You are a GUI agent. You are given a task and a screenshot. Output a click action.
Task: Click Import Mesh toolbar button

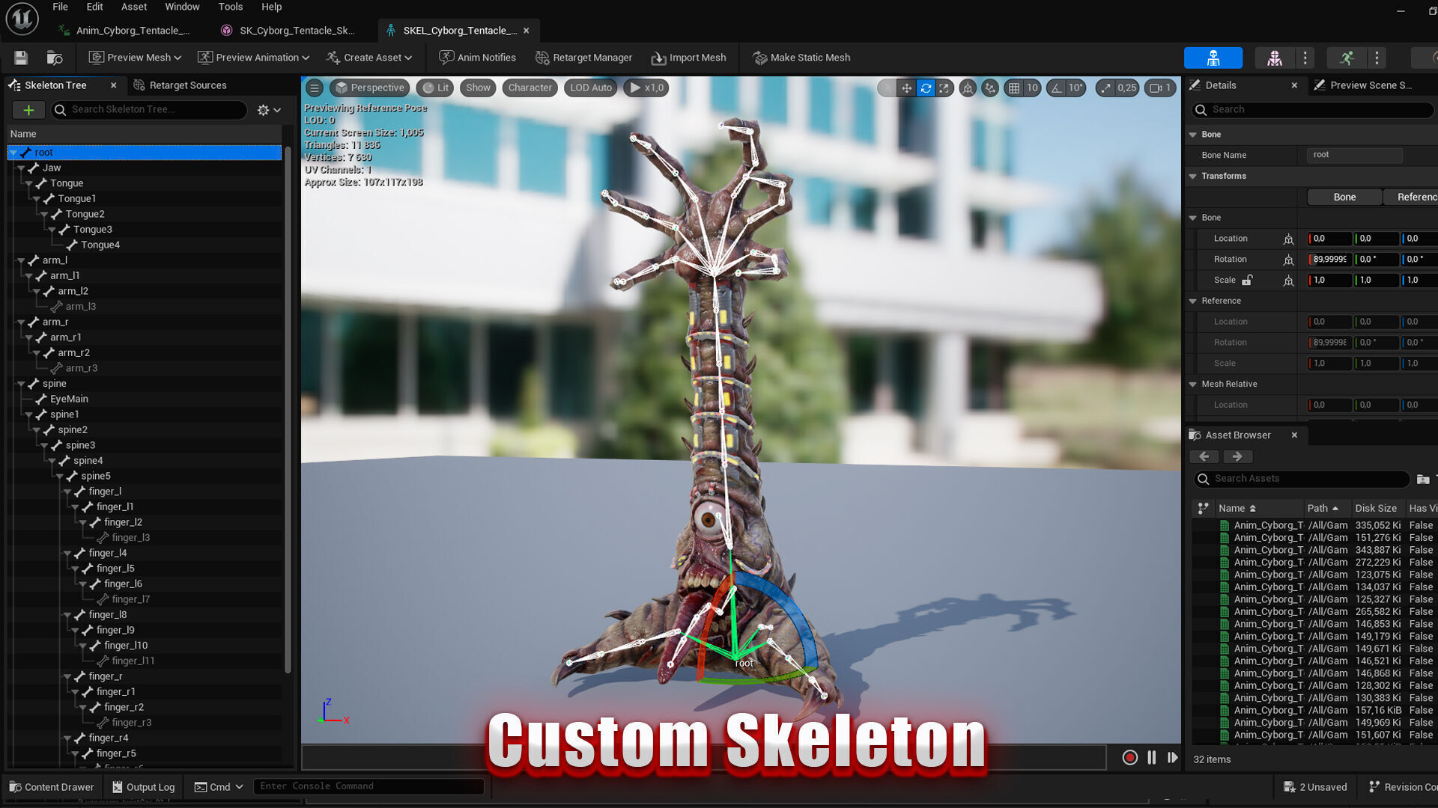pyautogui.click(x=688, y=58)
